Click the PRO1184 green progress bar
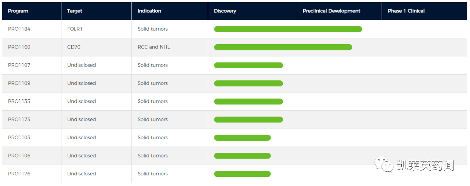 tap(288, 29)
